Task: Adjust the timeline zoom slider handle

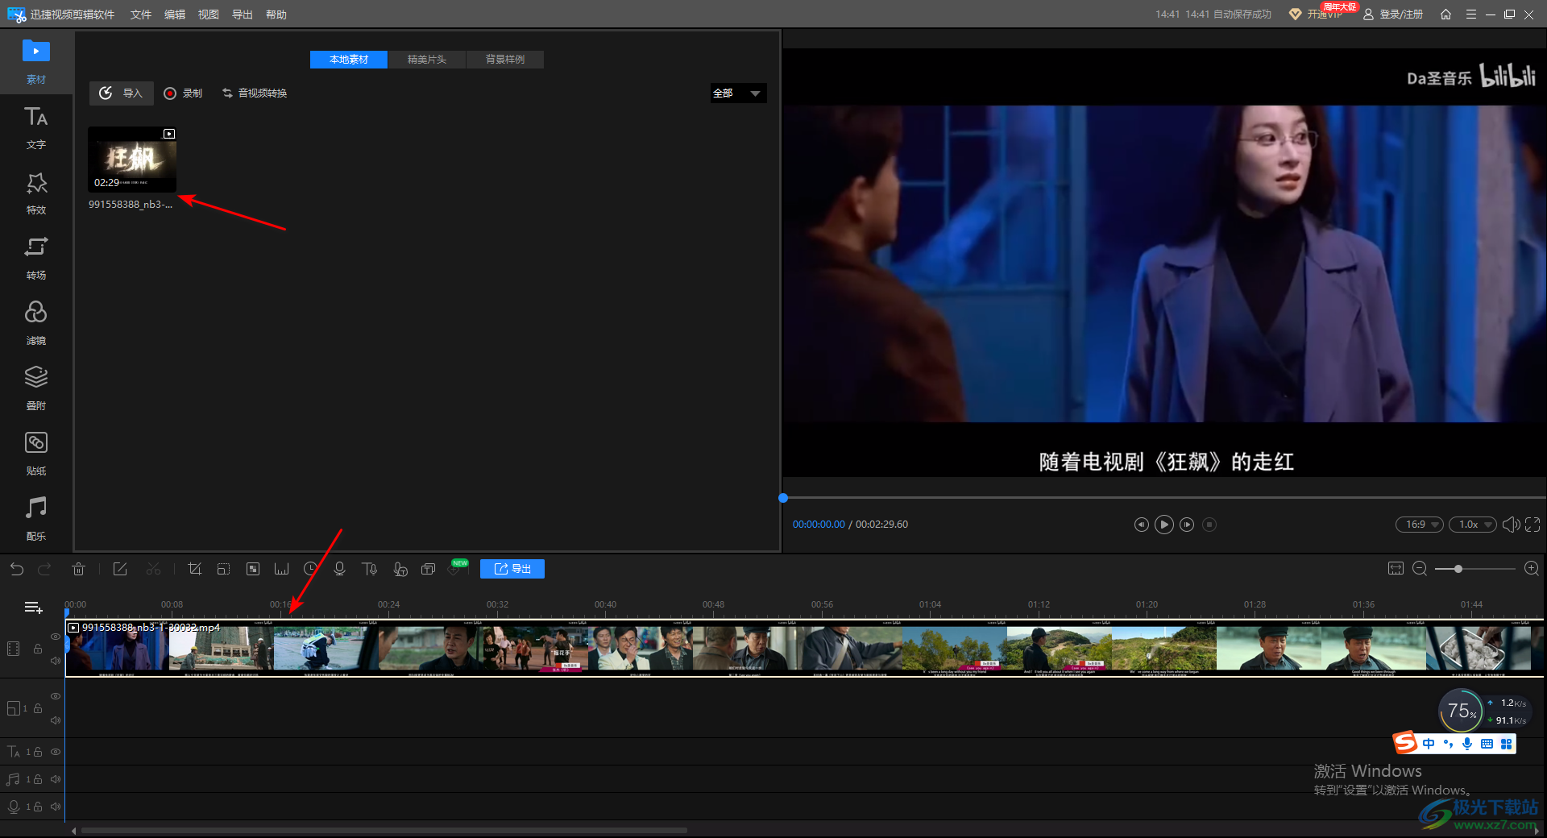Action: click(x=1458, y=569)
